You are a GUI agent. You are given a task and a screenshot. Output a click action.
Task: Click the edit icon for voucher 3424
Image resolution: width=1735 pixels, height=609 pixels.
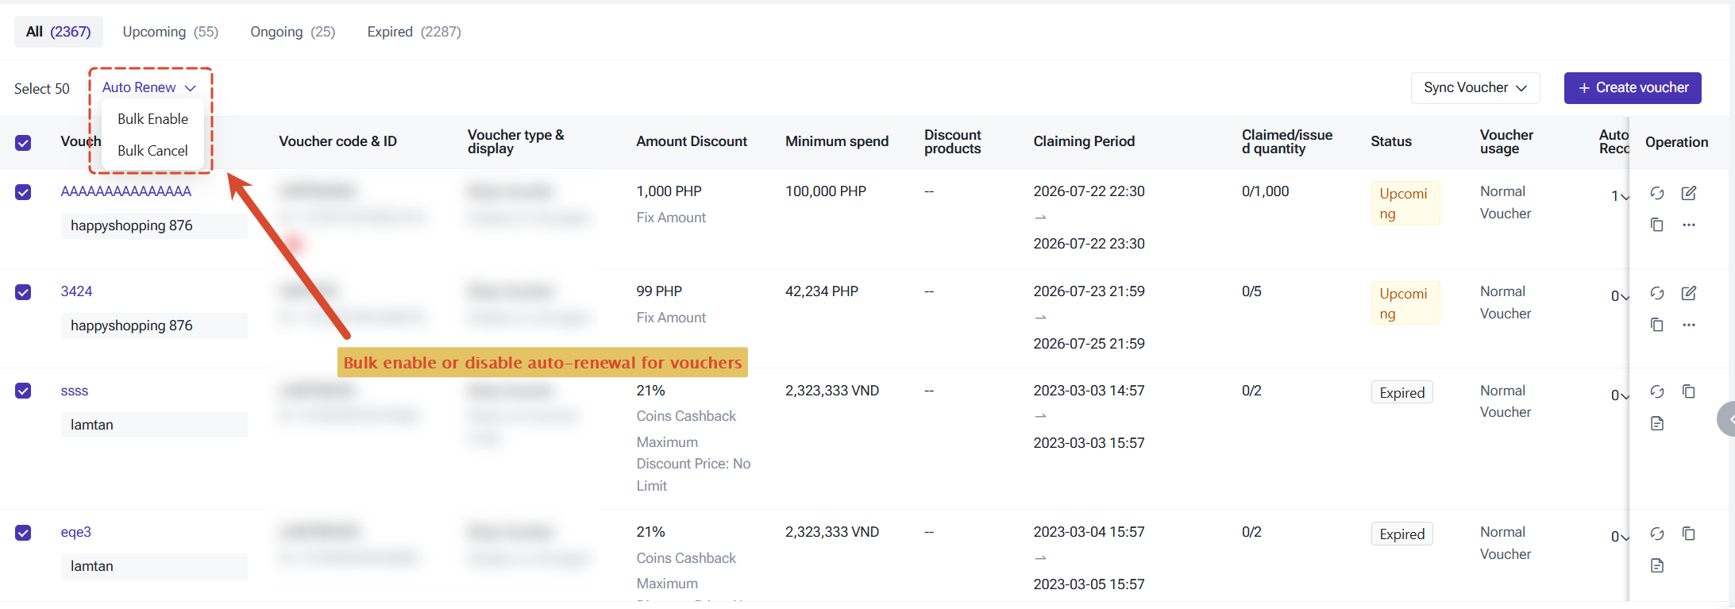[x=1689, y=293]
